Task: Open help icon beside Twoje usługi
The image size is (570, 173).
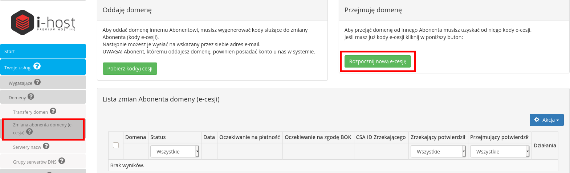Action: [37, 66]
